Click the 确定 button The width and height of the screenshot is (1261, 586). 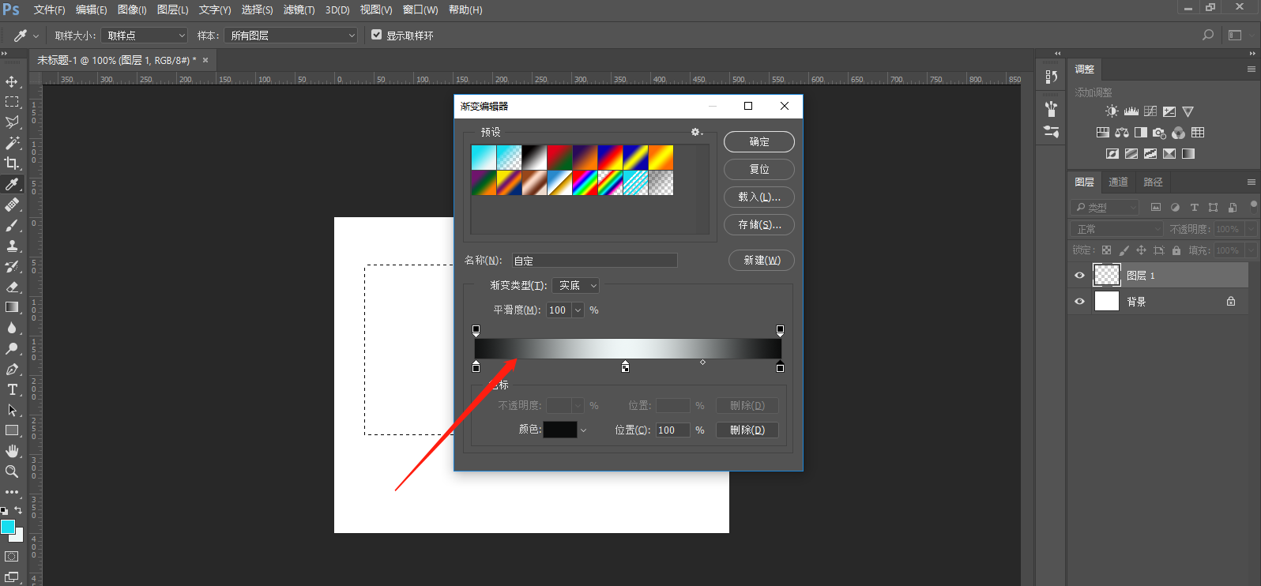pyautogui.click(x=759, y=142)
